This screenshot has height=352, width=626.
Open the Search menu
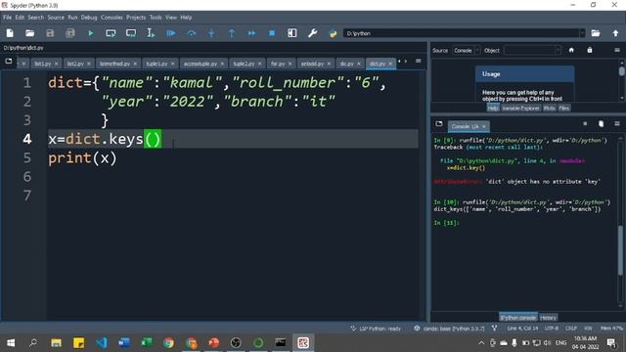[x=35, y=18]
